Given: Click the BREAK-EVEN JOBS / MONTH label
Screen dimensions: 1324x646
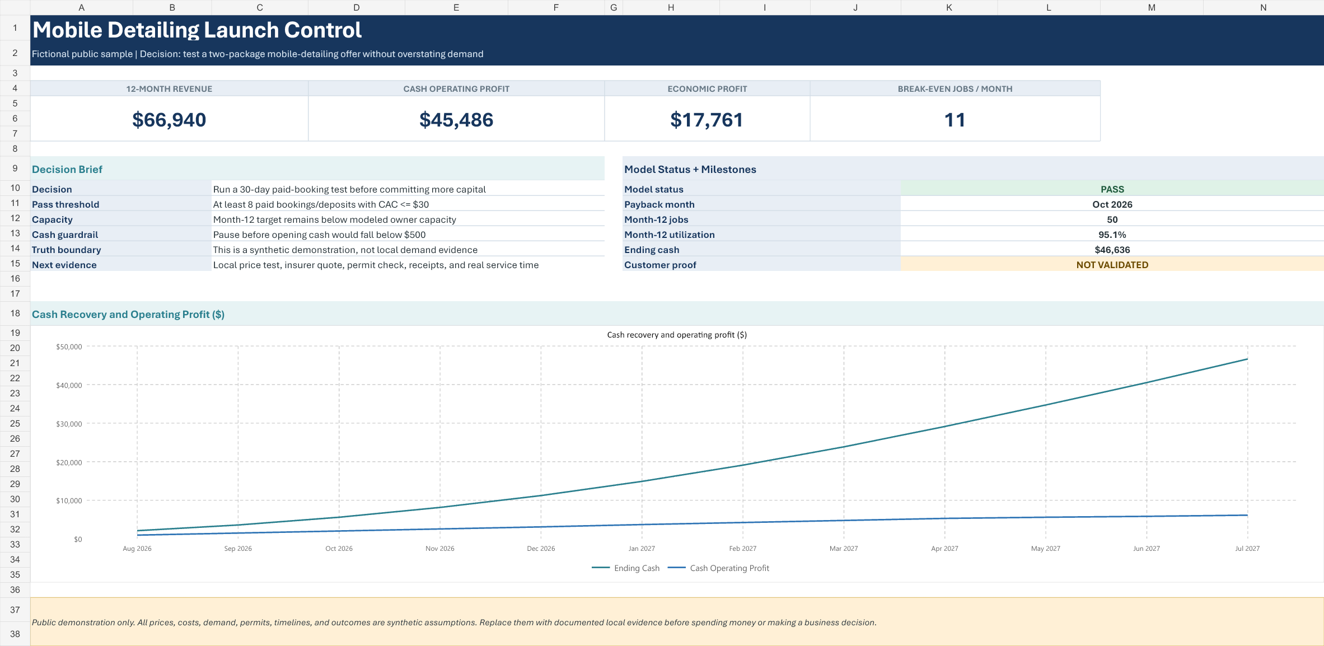Looking at the screenshot, I should coord(955,88).
